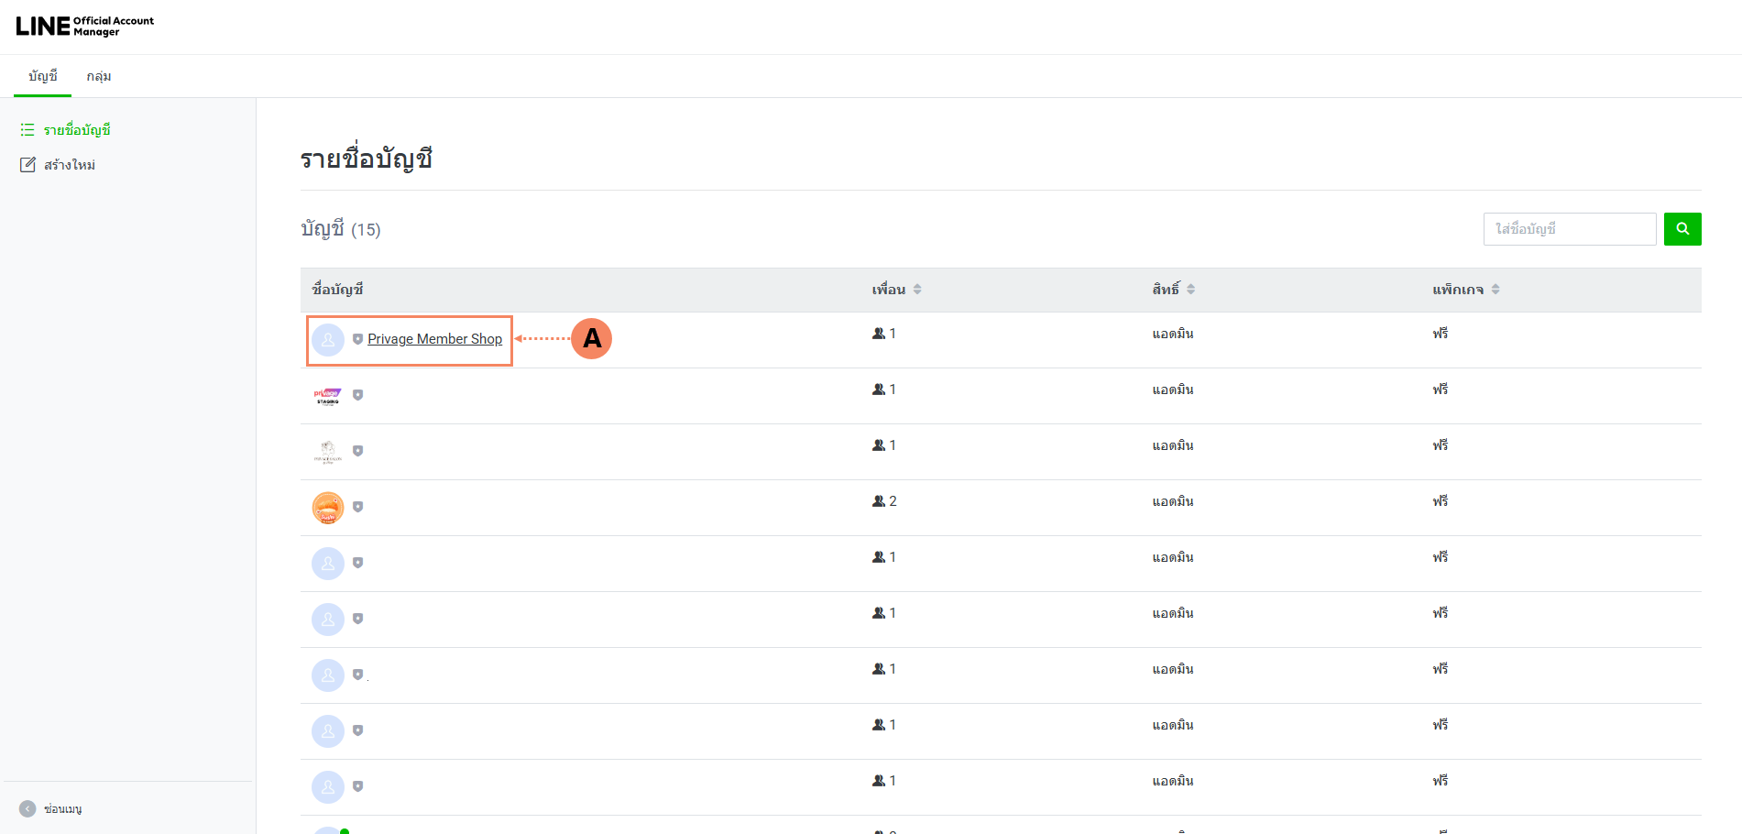Open the Privage Member Shop link

coord(434,339)
